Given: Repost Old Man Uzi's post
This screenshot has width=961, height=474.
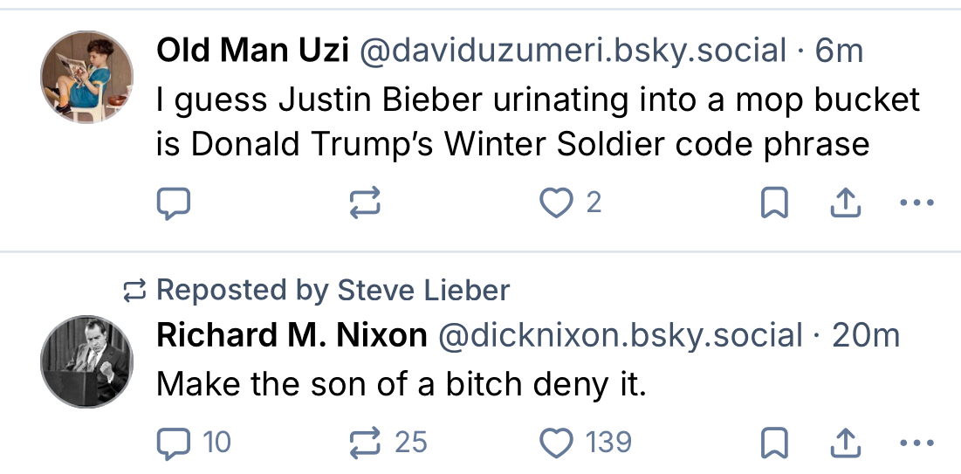Looking at the screenshot, I should point(365,203).
